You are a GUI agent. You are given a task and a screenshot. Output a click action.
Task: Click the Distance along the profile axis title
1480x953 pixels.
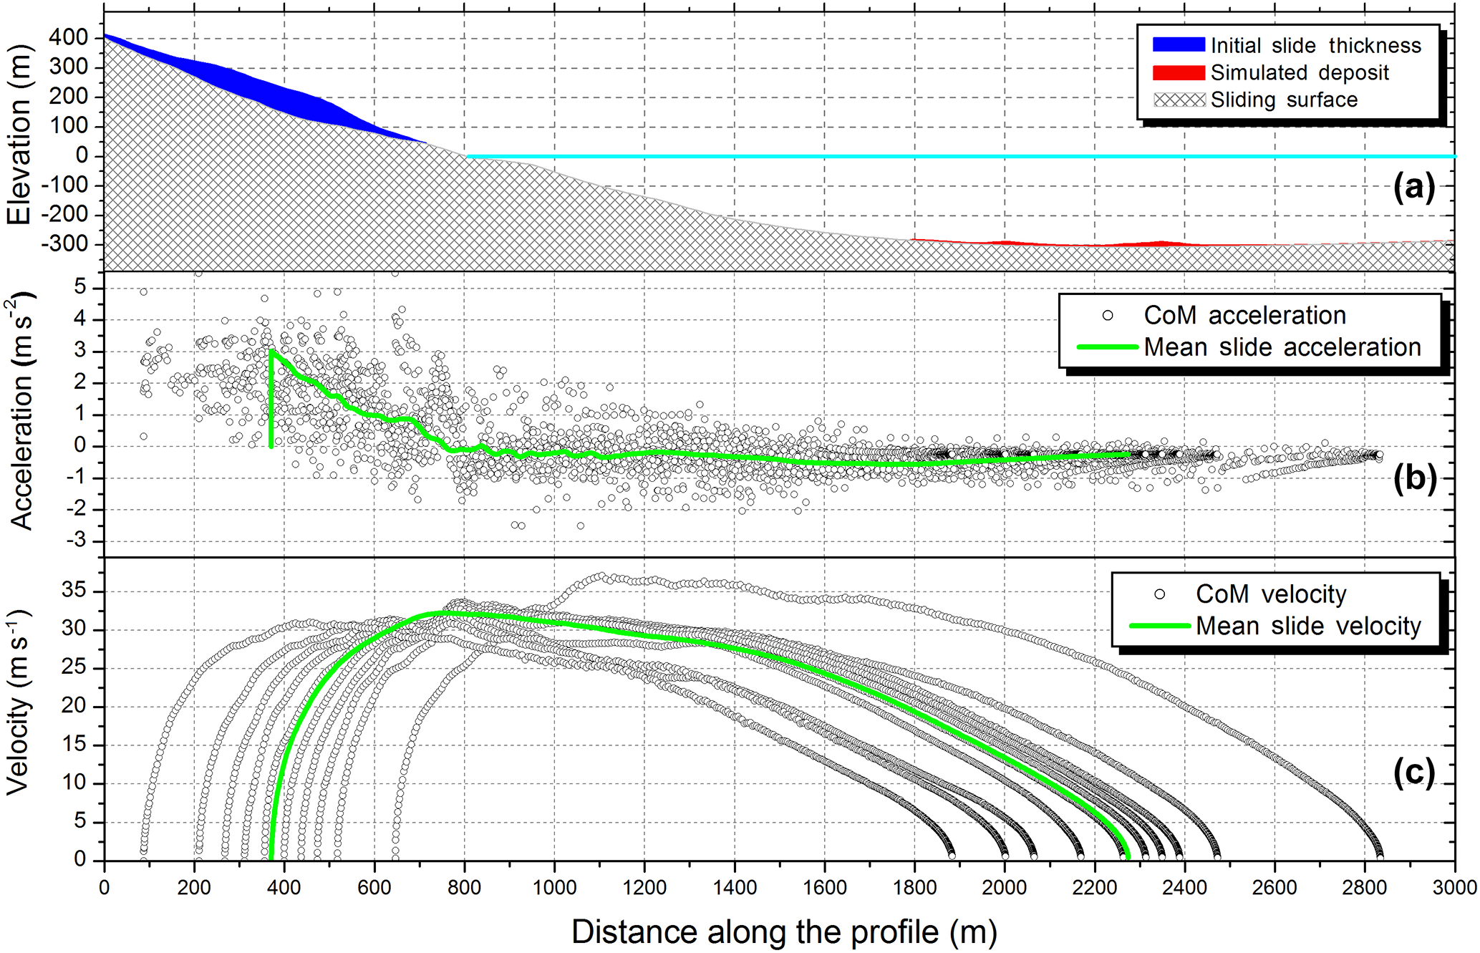(783, 932)
